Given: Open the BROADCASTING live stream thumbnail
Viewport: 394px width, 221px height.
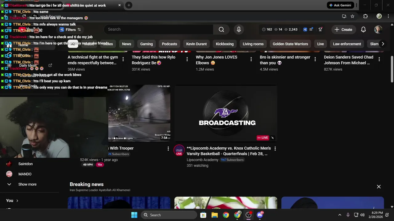Looking at the screenshot, I should tap(226, 113).
